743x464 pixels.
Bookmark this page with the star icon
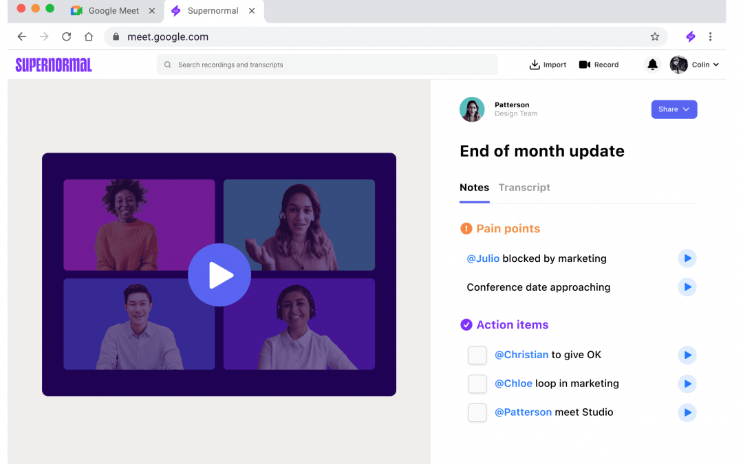[655, 37]
